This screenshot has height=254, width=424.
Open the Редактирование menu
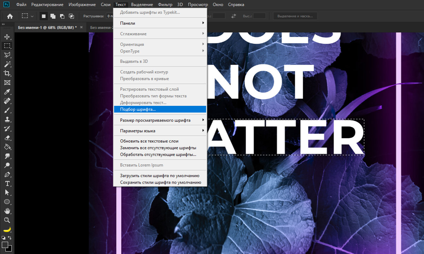pyautogui.click(x=47, y=5)
